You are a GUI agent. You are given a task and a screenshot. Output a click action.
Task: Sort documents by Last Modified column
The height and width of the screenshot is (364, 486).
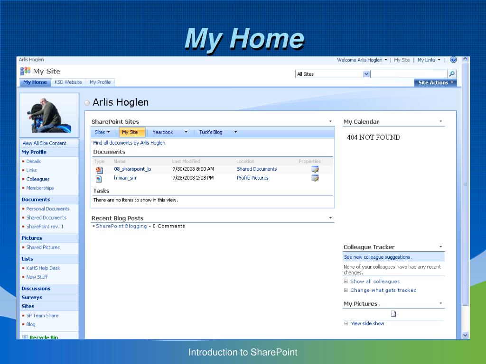pyautogui.click(x=186, y=161)
